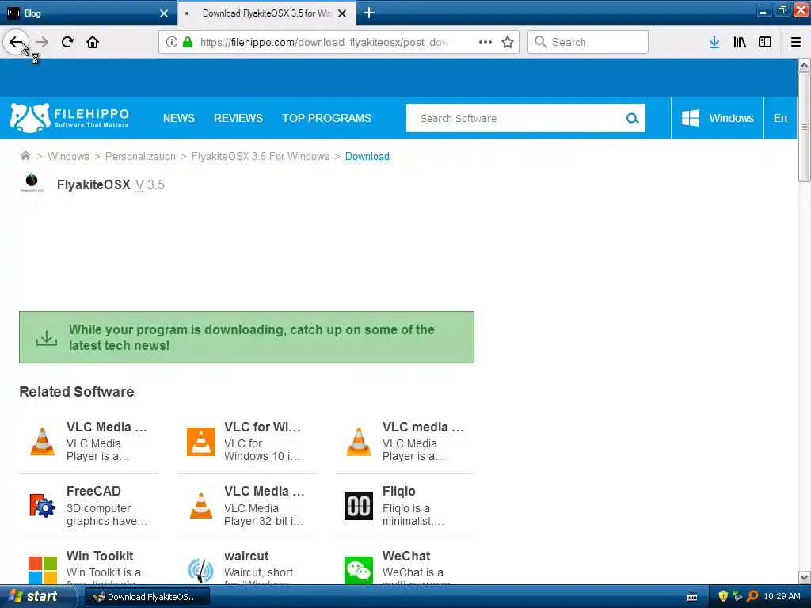Click the WeChat green icon
811x608 pixels.
click(x=359, y=570)
